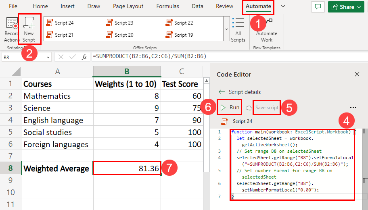The height and width of the screenshot is (210, 368).
Task: Select cell with 81.36 weighted average
Action: pos(127,168)
